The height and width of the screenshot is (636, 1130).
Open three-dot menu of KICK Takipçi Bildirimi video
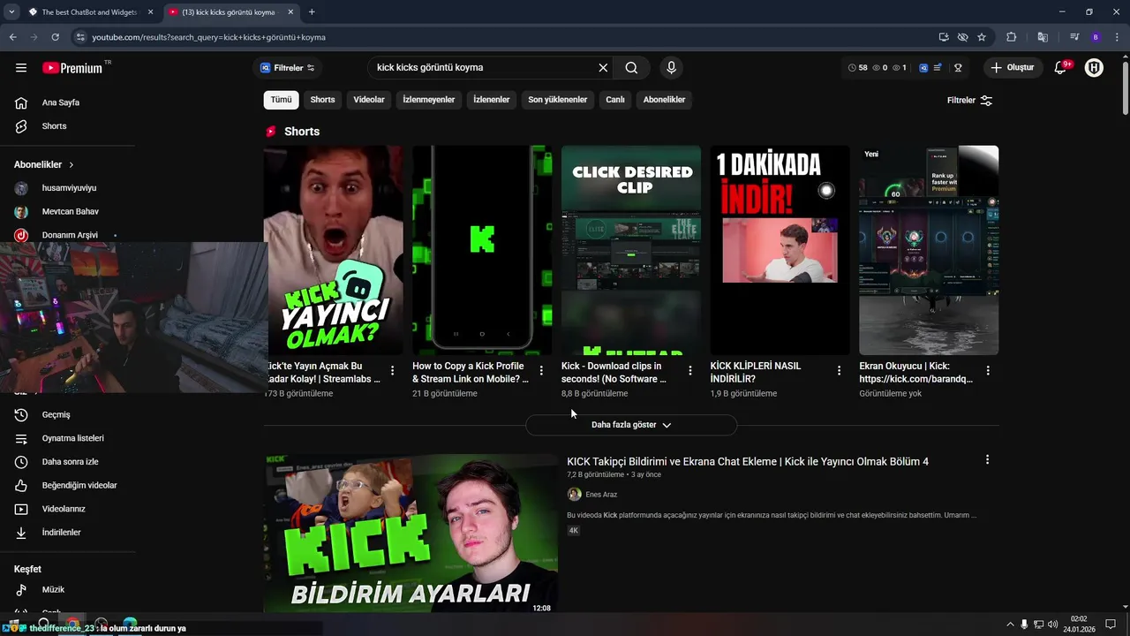(x=987, y=460)
